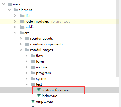Collapse the test folder chevron
The width and height of the screenshot is (121, 107).
click(x=27, y=84)
